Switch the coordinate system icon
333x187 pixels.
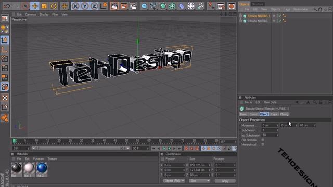[104, 6]
